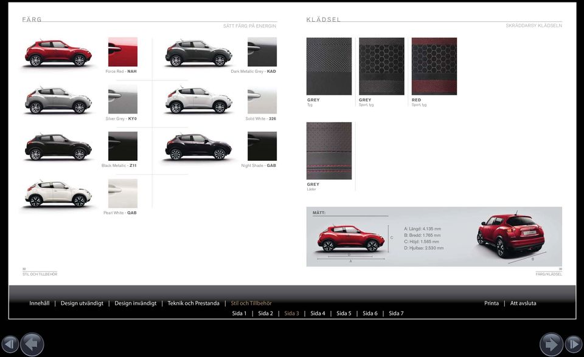Image resolution: width=584 pixels, height=357 pixels.
Task: Go to Sida 1
Action: (x=239, y=313)
